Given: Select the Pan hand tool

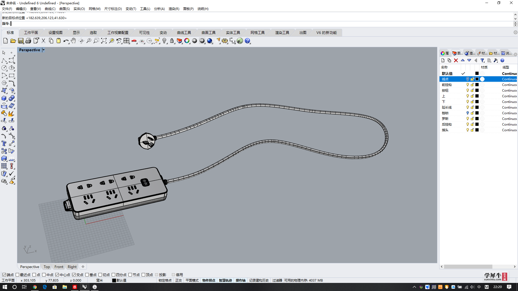Looking at the screenshot, I should (73, 41).
